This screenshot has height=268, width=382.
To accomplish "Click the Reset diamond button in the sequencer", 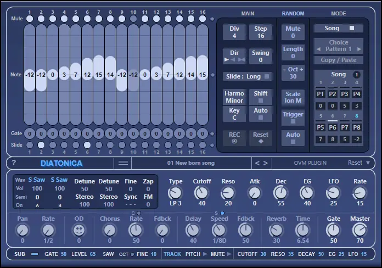I will click(260, 138).
